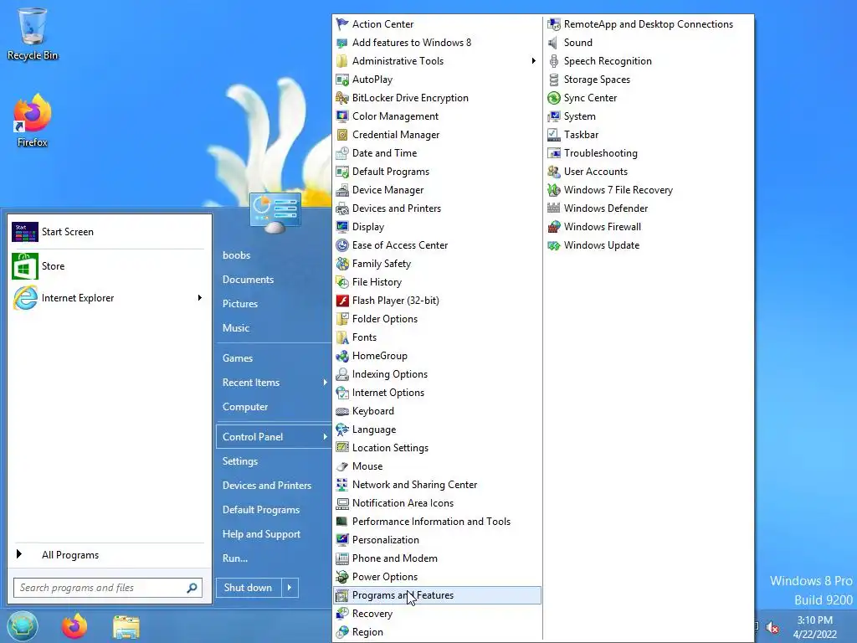
Task: Select System from the Control Panel list
Action: [x=649, y=116]
